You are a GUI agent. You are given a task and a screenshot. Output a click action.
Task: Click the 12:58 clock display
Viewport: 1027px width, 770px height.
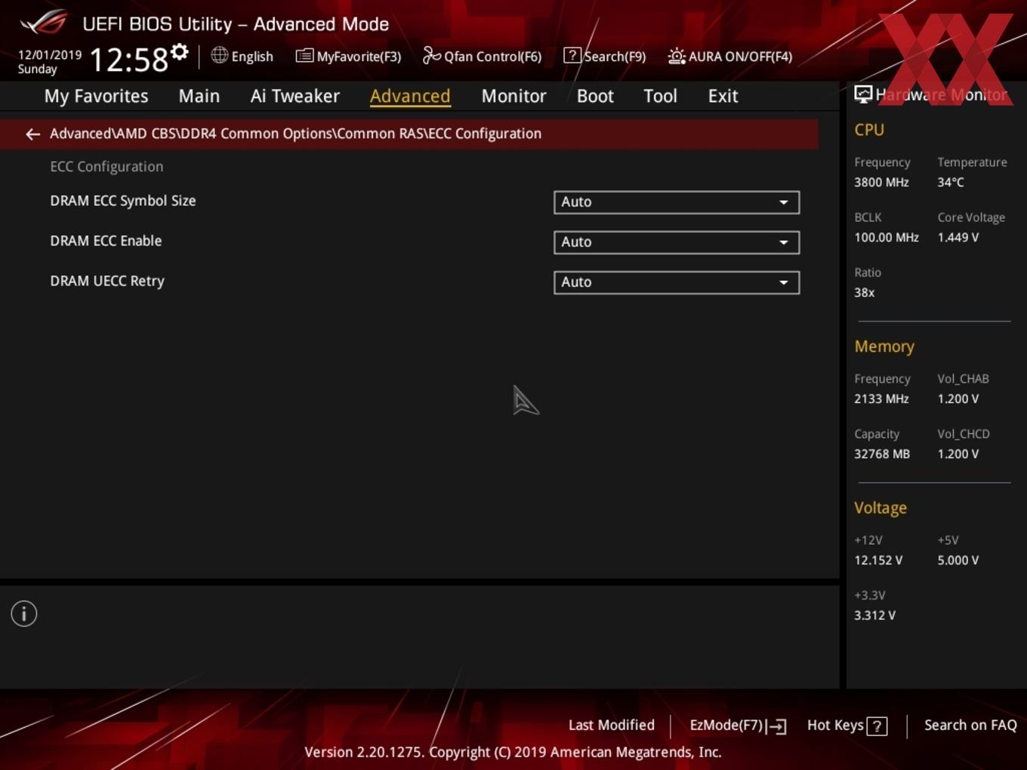click(129, 60)
